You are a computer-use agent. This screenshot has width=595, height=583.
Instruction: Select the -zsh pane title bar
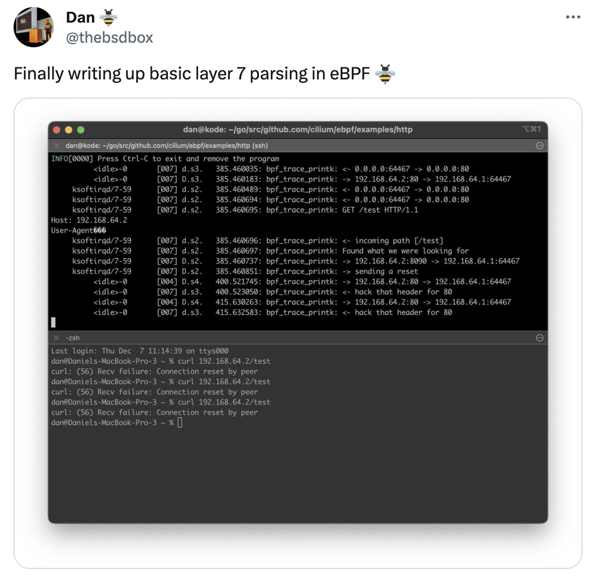pos(298,338)
